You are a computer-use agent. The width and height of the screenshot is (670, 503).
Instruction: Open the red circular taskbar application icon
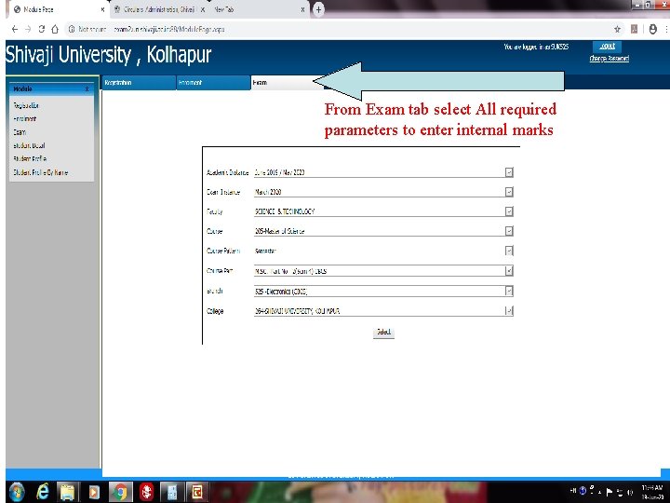(146, 493)
